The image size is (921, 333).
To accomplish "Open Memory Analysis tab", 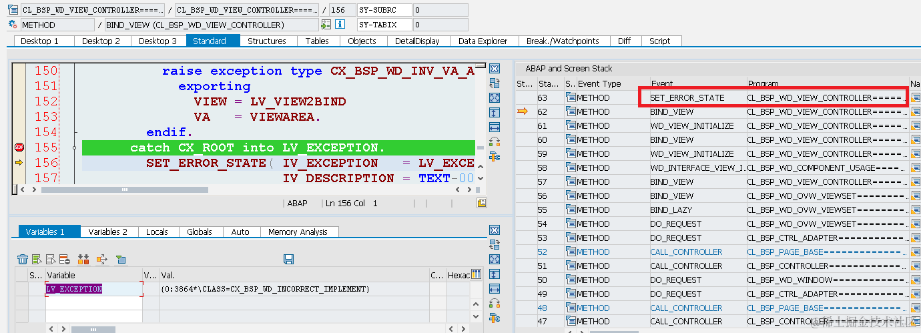I will click(298, 232).
